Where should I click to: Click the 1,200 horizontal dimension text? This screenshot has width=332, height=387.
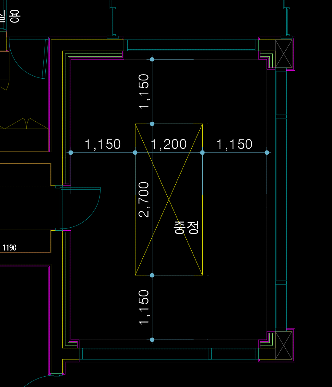pyautogui.click(x=169, y=144)
